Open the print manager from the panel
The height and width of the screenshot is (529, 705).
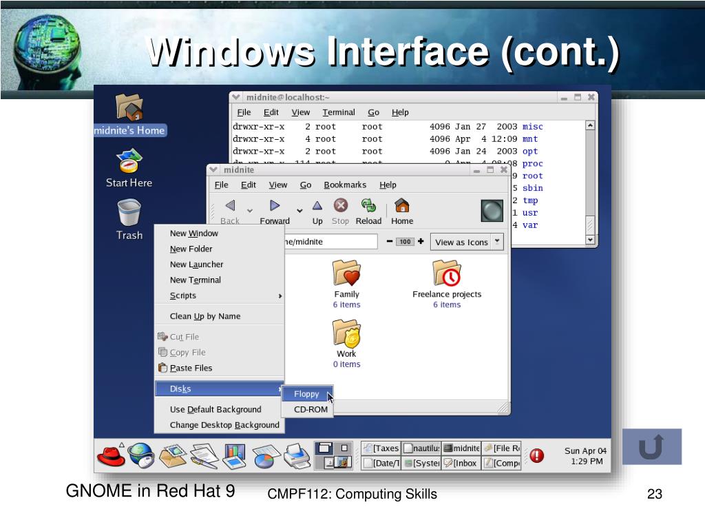tap(297, 456)
